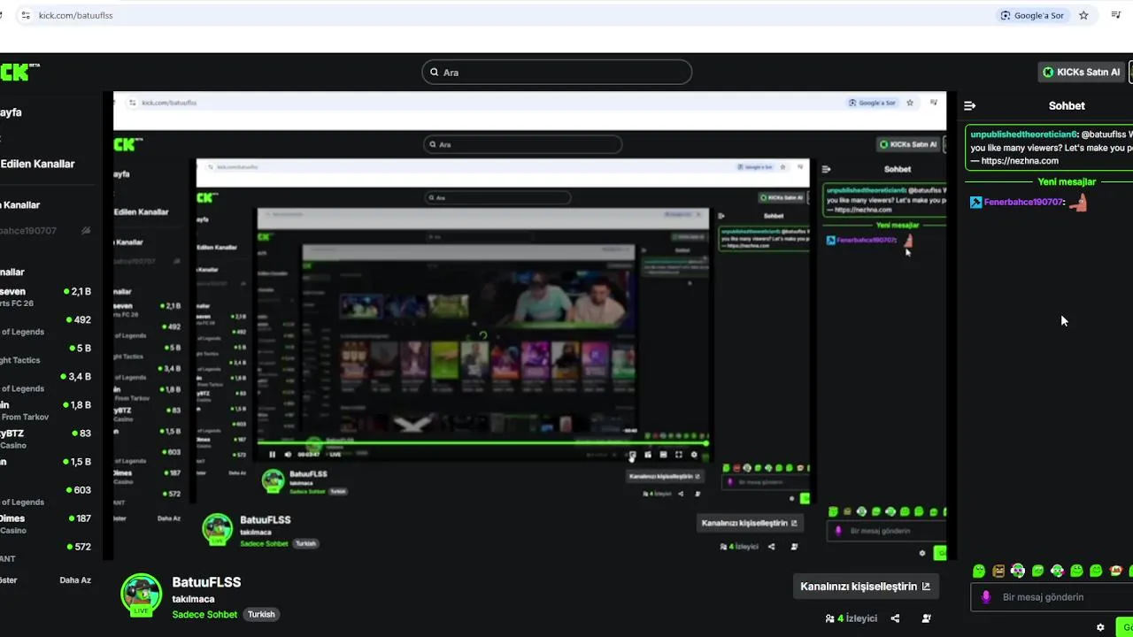This screenshot has height=637, width=1133.
Task: Jump to new messages via Yeni mesajlar
Action: [x=1067, y=182]
